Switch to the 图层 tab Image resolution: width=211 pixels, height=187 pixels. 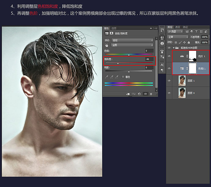pos(170,27)
